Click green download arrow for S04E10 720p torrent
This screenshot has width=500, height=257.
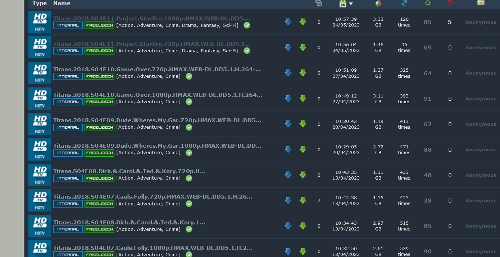[x=303, y=73]
